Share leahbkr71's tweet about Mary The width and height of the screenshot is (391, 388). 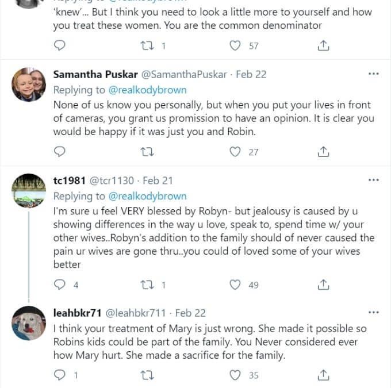coord(323,375)
